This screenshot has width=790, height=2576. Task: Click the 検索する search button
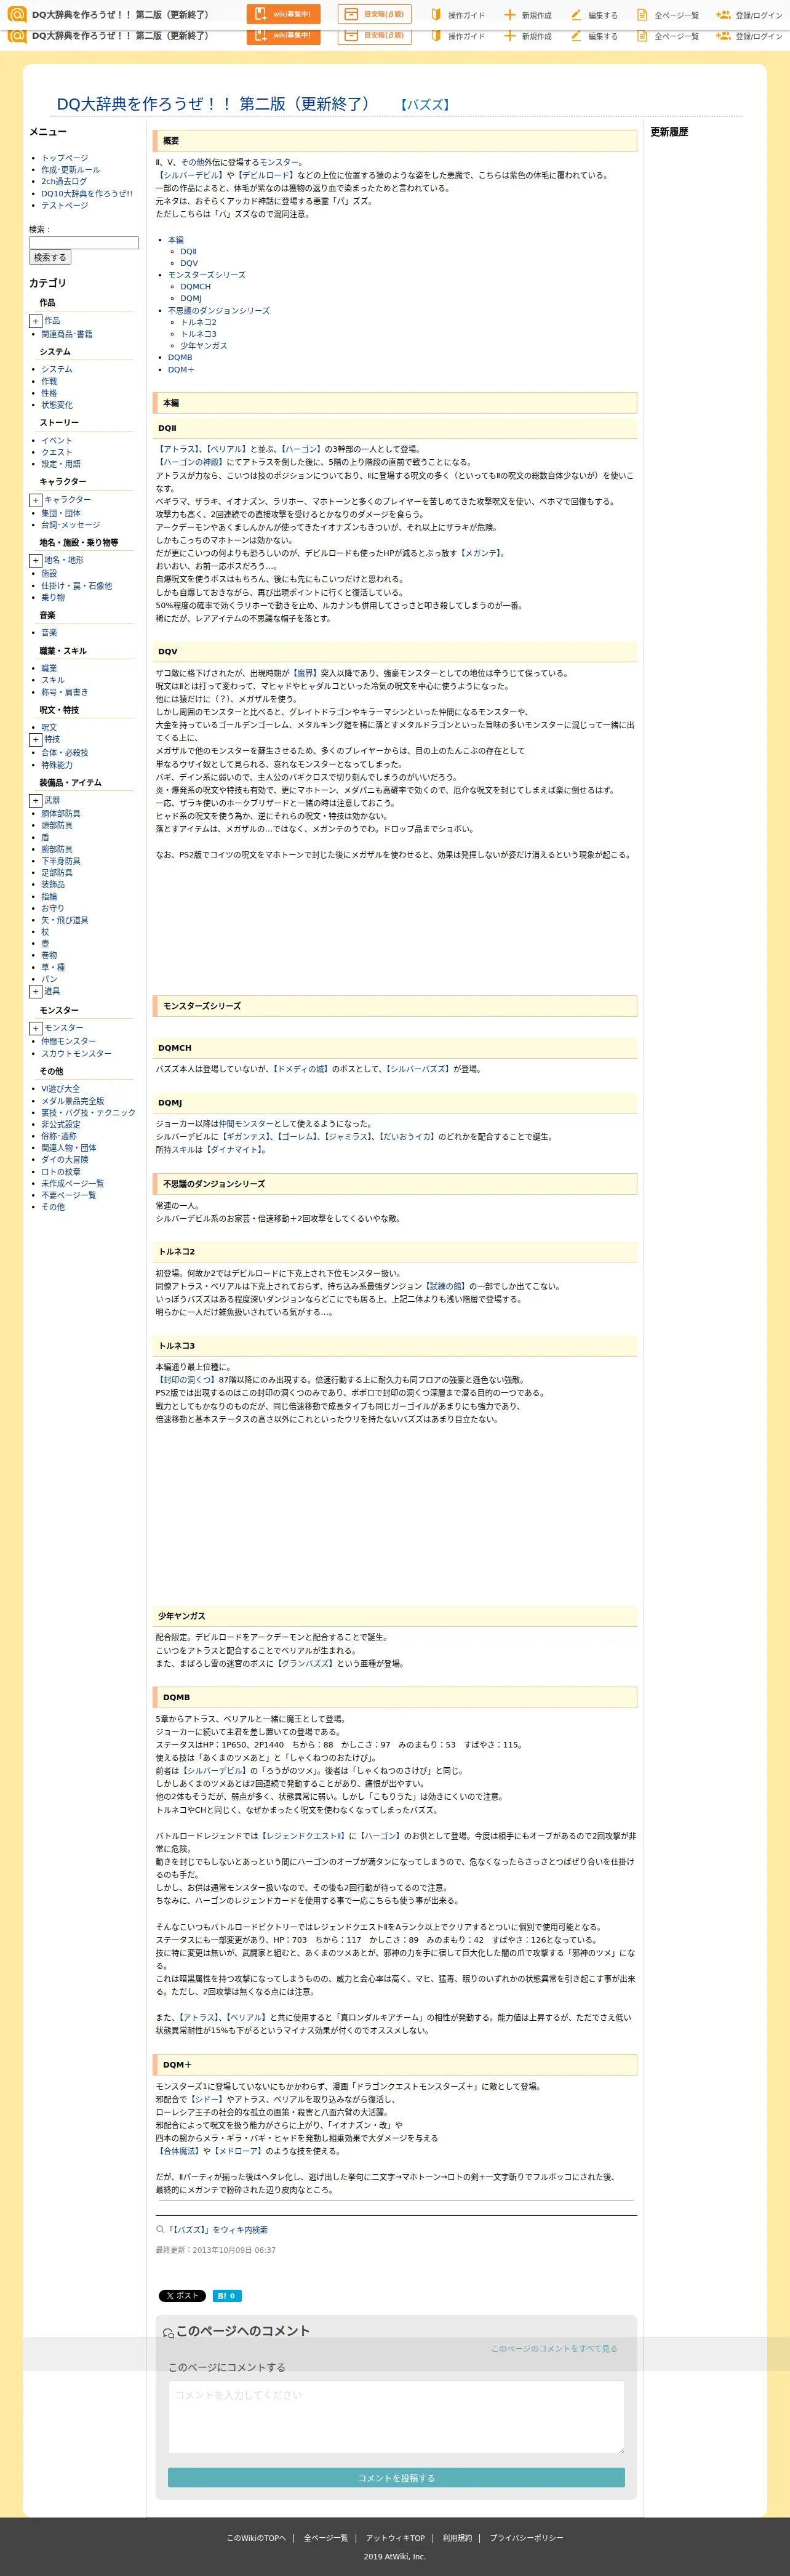[x=50, y=257]
